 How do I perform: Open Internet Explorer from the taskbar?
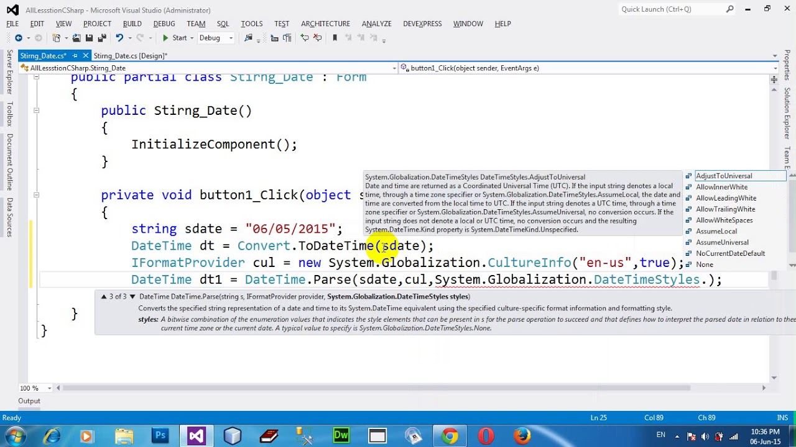pyautogui.click(x=52, y=436)
